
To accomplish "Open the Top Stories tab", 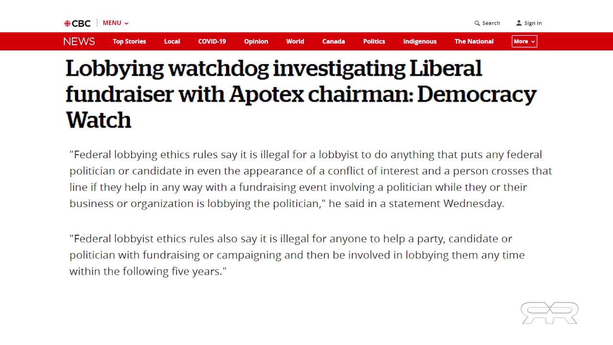I will 129,41.
